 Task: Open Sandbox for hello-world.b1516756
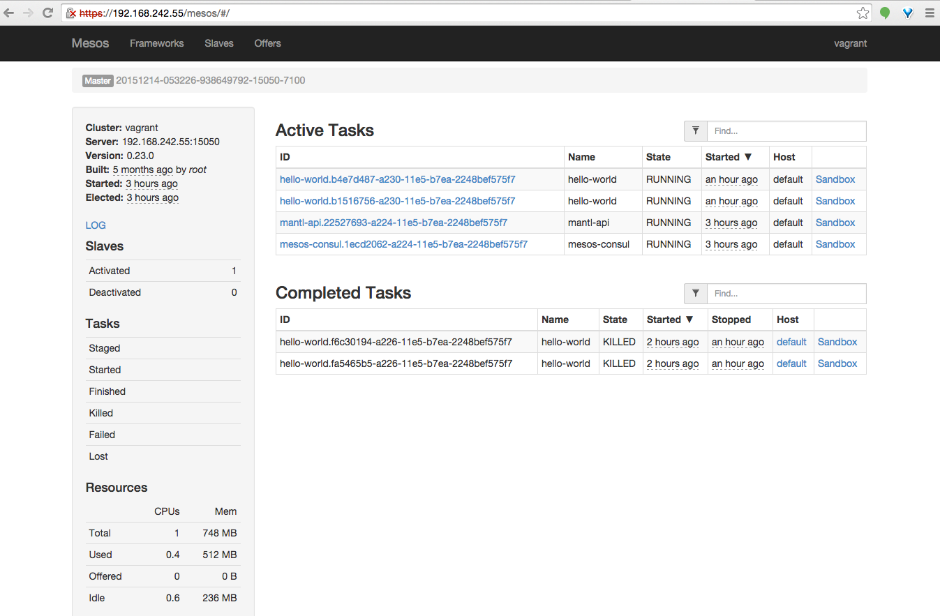tap(835, 201)
